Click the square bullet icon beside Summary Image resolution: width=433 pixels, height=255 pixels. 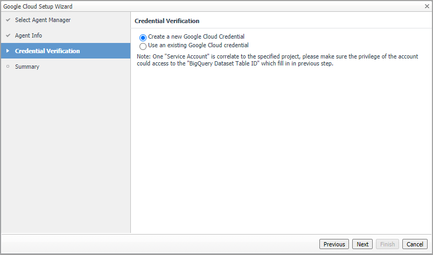(8, 67)
